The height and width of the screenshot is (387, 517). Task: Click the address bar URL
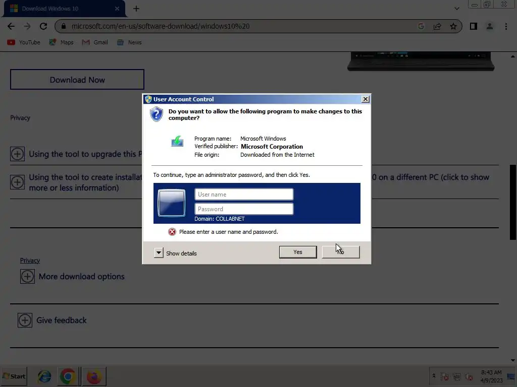coord(161,26)
